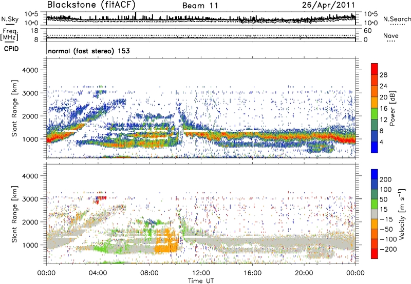Viewport: 411px width, 284px height.
Task: Click the 'Blackstone (fitACF)' plot title
Action: pyautogui.click(x=91, y=5)
